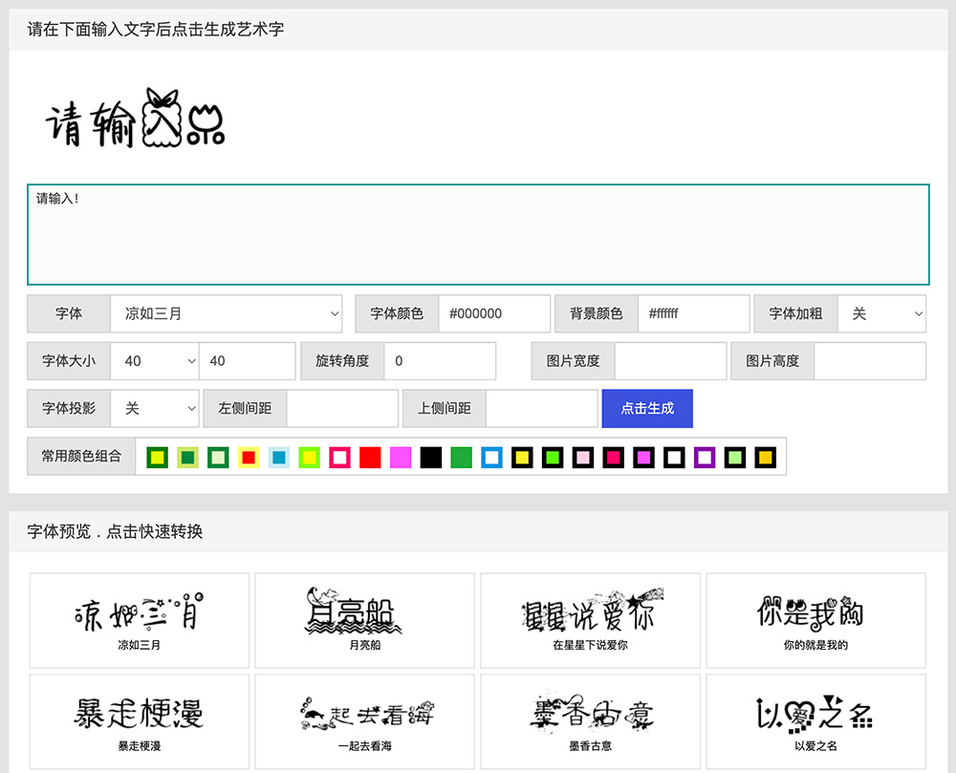Open the 字体 font selection dropdown

(227, 313)
